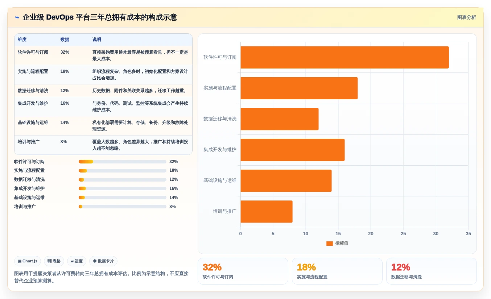Click the 基础设施与运维 progress bar
The width and height of the screenshot is (491, 299).
(123, 198)
